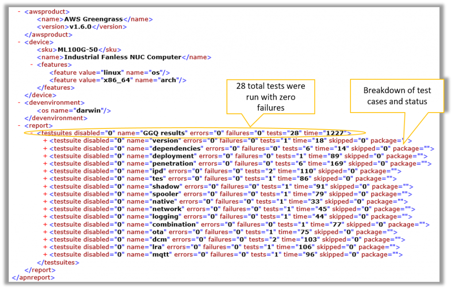This screenshot has height=289, width=453.
Task: Click 'Industrial Fanless NUC Computer' text
Action: point(123,57)
